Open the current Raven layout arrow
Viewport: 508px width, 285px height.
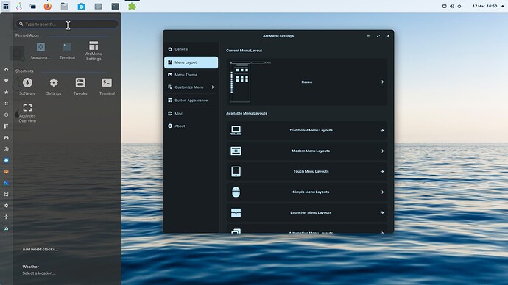pyautogui.click(x=382, y=82)
